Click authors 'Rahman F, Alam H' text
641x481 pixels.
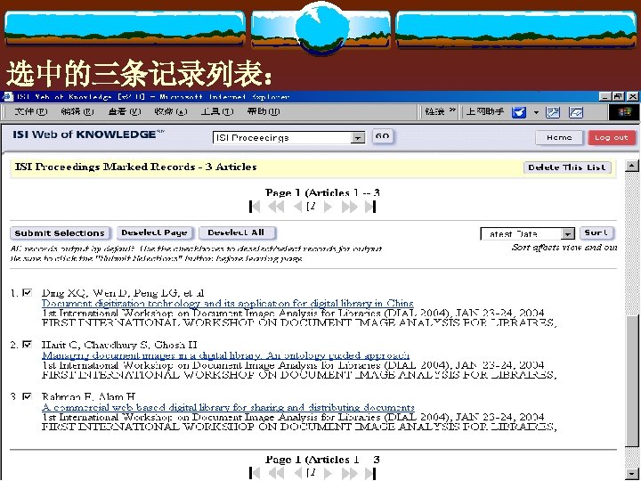(x=88, y=396)
